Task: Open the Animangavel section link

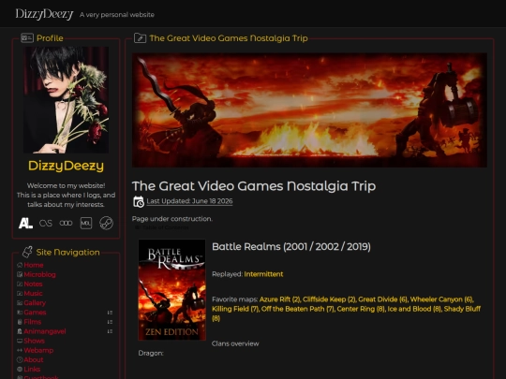Action: pyautogui.click(x=45, y=331)
